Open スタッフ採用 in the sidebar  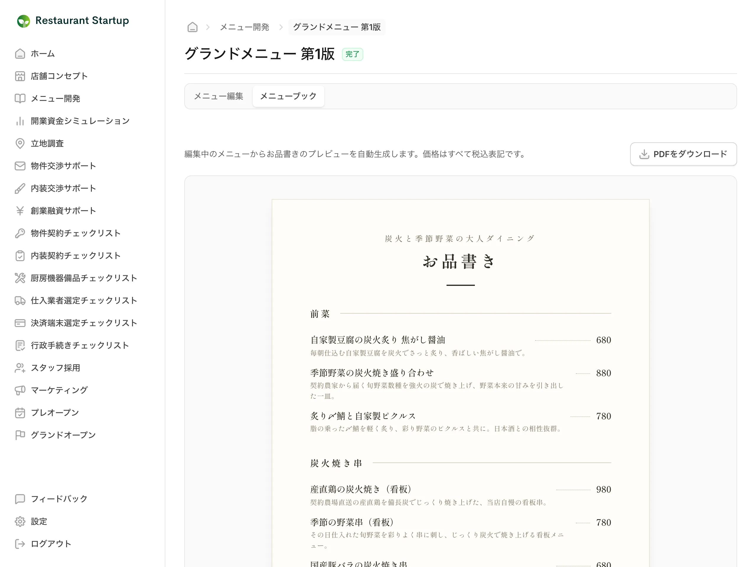pos(55,368)
